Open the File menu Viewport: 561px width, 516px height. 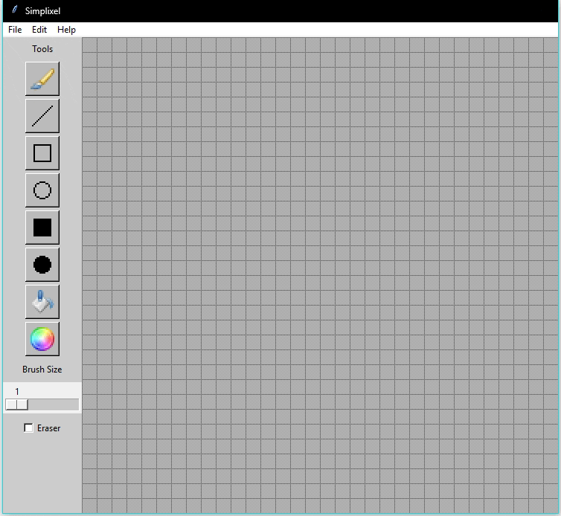tap(15, 30)
